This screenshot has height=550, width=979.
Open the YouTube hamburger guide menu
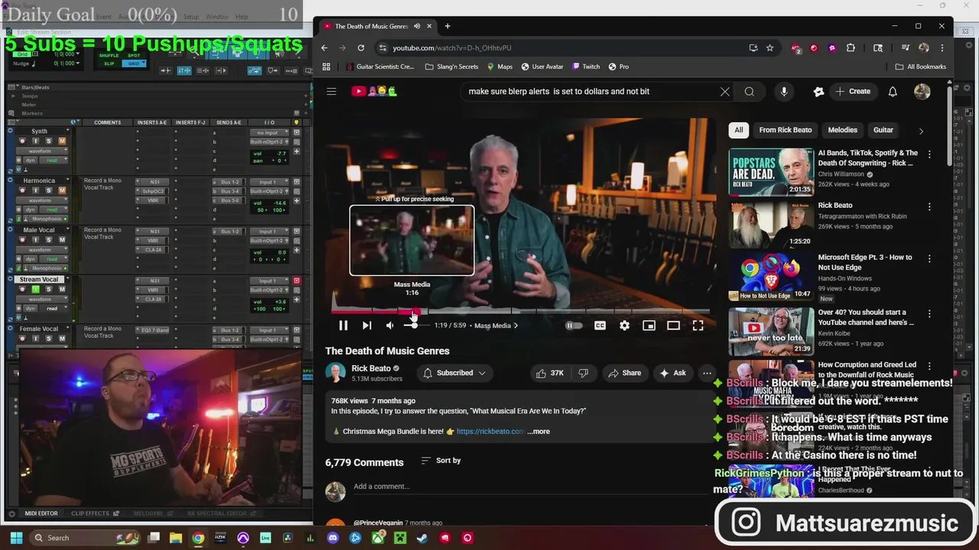(331, 92)
